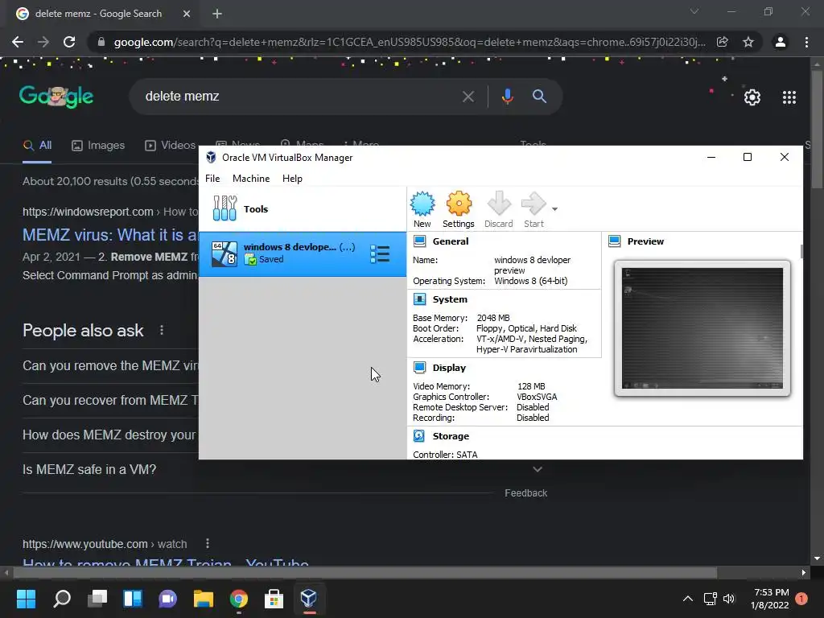This screenshot has width=824, height=618.
Task: Expand 'Is MEMZ safe in a VM?' question
Action: tap(282, 469)
